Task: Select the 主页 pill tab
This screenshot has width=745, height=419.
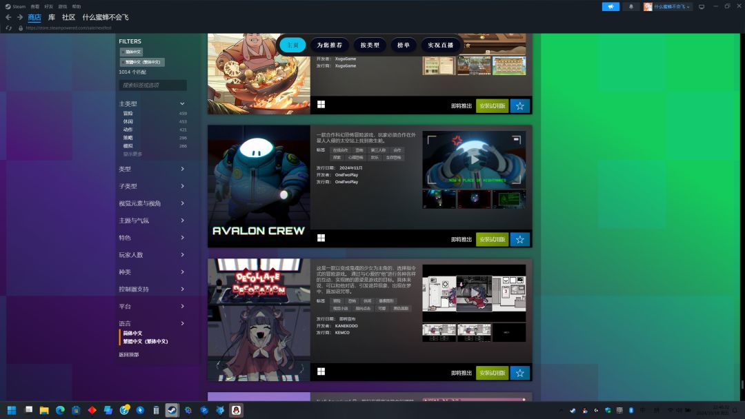Action: (x=292, y=45)
